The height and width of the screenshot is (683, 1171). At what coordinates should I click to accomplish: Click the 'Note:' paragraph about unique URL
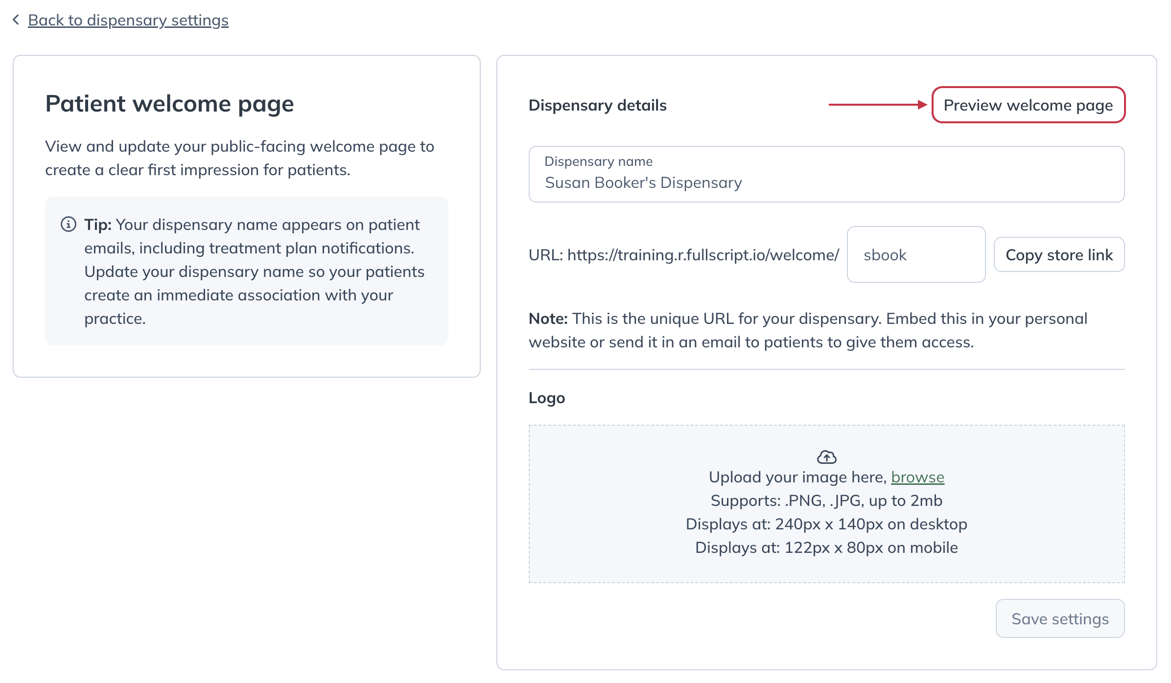point(808,330)
